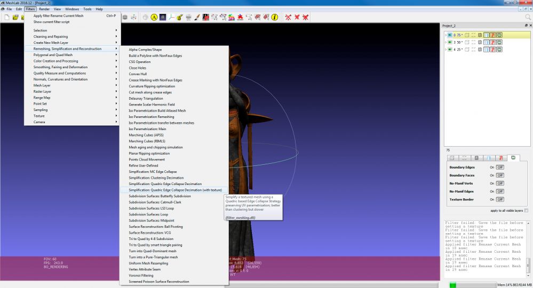Toggle visibility eye of layer 50
533x288 pixels.
point(450,42)
